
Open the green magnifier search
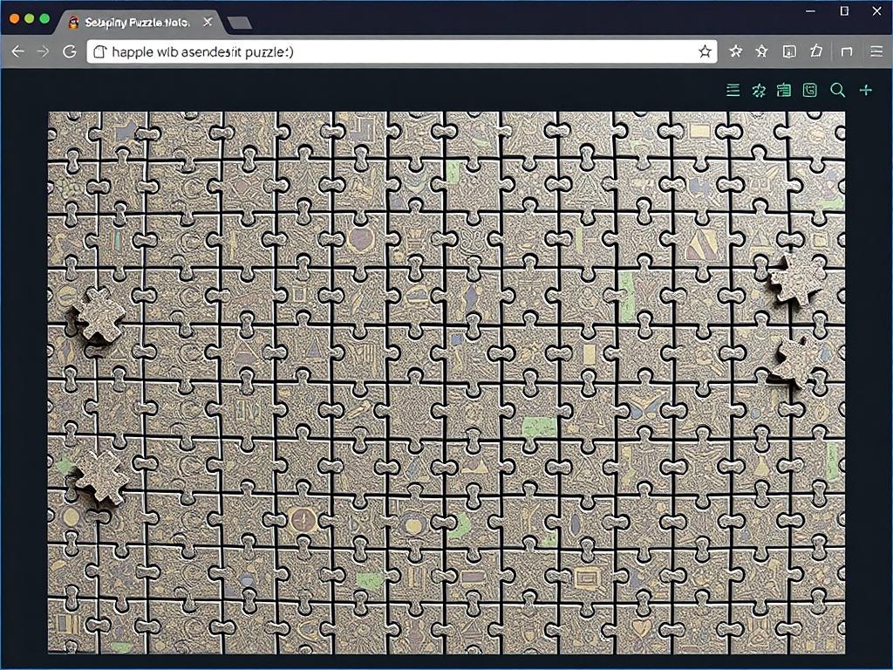click(837, 90)
